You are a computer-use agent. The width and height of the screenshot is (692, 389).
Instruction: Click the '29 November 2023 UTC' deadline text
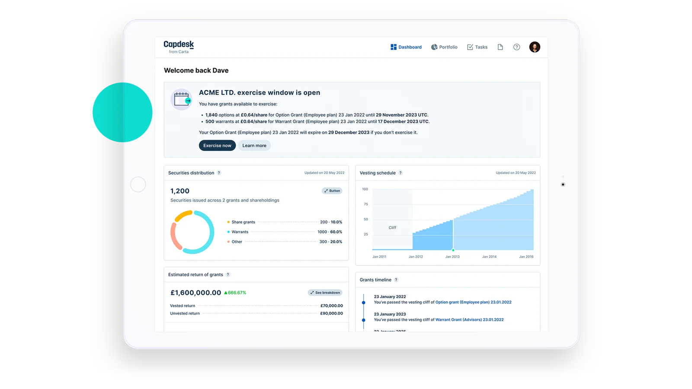point(402,115)
